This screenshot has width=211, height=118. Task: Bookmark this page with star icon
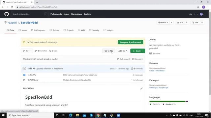click(x=198, y=7)
